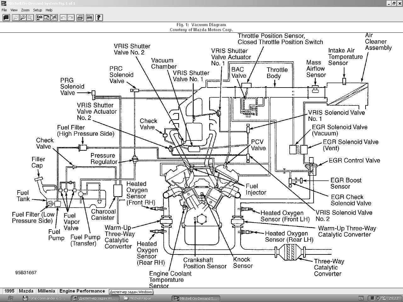Viewport: 403px width, 302px height.
Task: Open the File menu
Action: click(4, 10)
